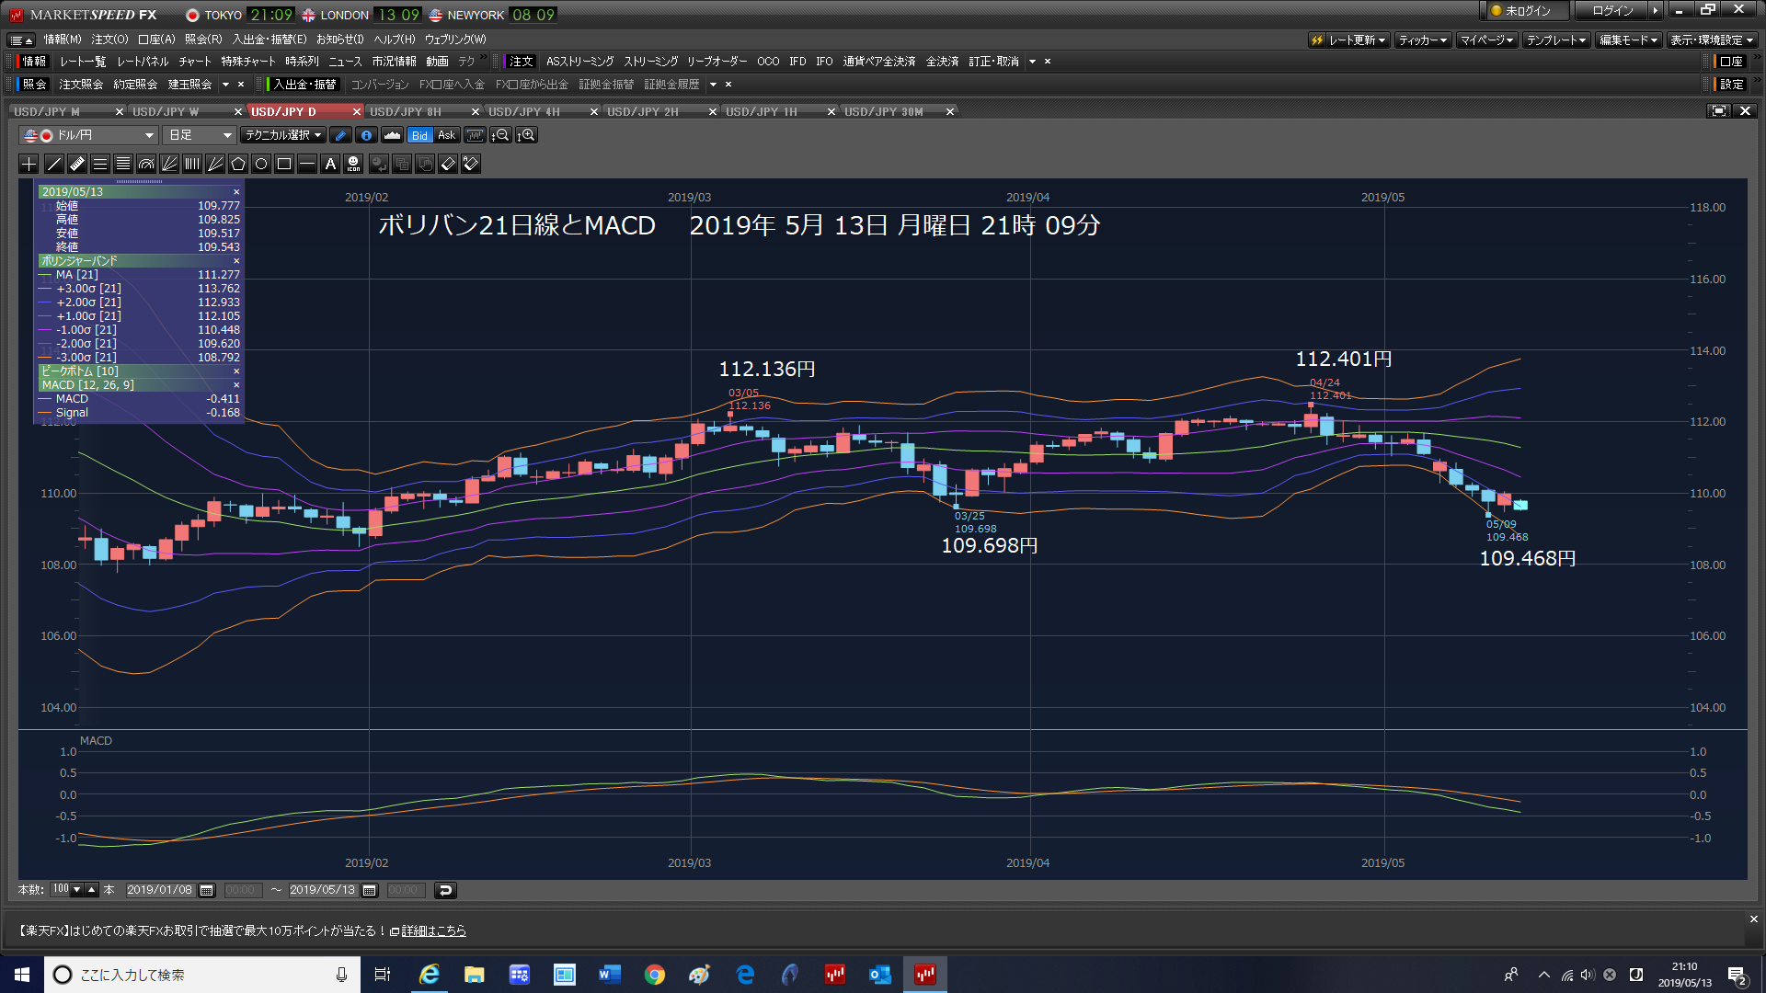Open the テンプレート dropdown
Image resolution: width=1766 pixels, height=993 pixels.
[x=1556, y=40]
